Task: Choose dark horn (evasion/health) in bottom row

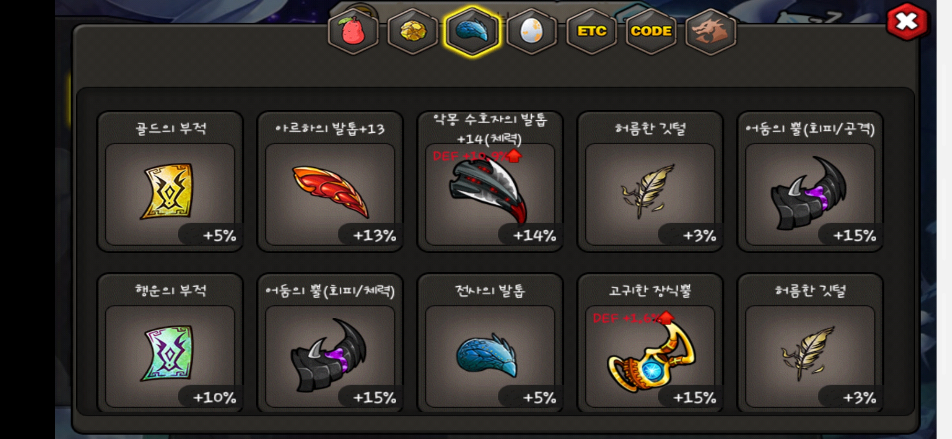Action: pos(330,343)
